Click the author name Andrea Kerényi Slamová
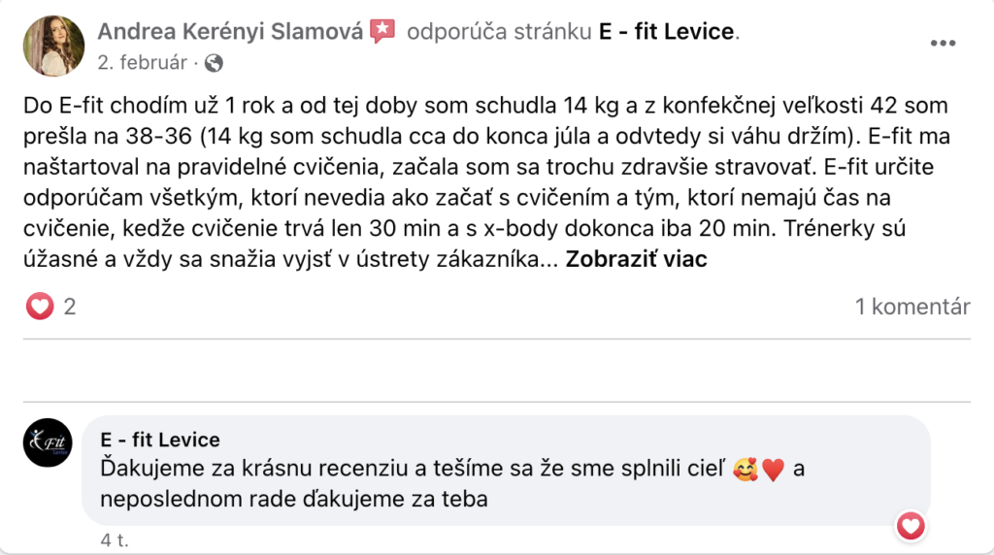This screenshot has height=555, width=994. 230,32
